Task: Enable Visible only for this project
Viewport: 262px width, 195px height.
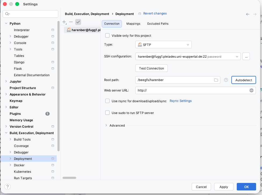Action: click(x=107, y=36)
